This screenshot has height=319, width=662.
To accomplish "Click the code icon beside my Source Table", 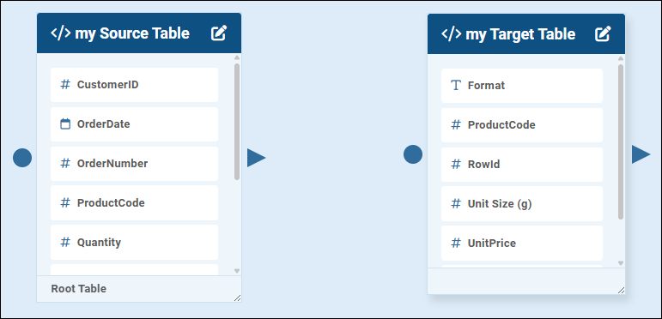I will tap(61, 33).
